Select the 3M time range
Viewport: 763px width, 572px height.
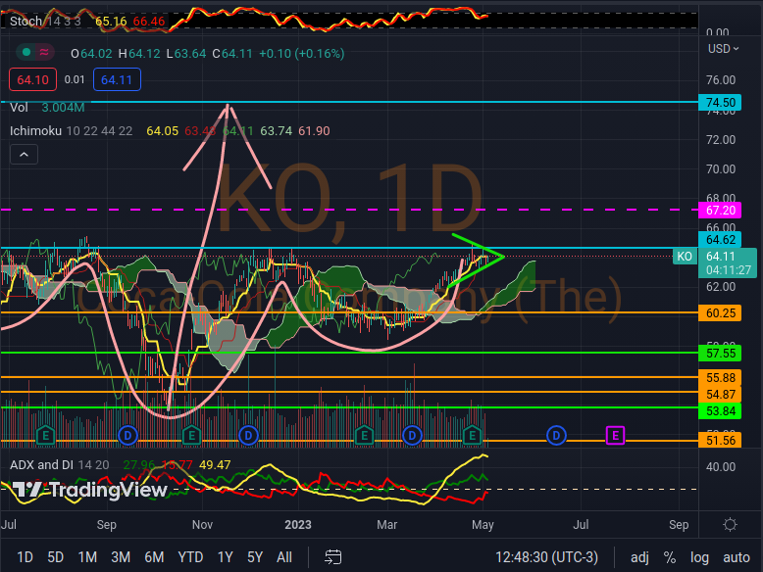click(121, 557)
